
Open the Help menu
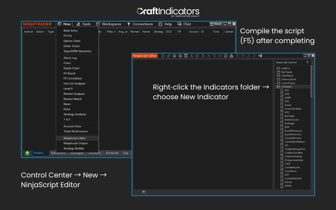(165, 24)
